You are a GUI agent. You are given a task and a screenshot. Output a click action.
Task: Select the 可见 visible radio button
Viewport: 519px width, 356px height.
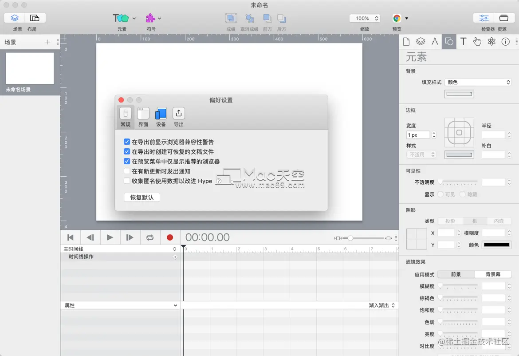click(440, 194)
